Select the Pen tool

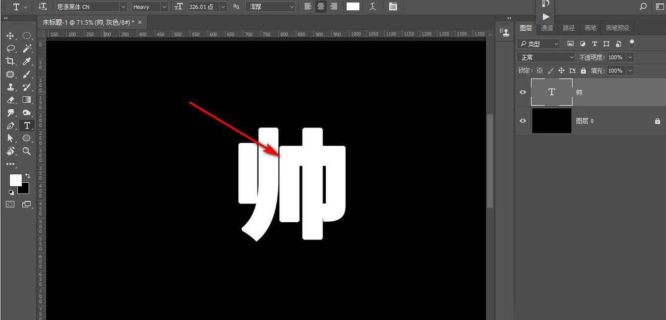[10, 125]
